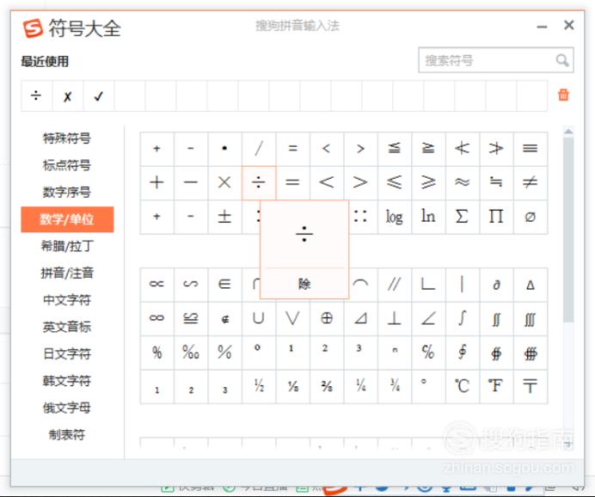595x497 pixels.
Task: Insert the ≈ approximately-equal symbol
Action: tap(463, 182)
